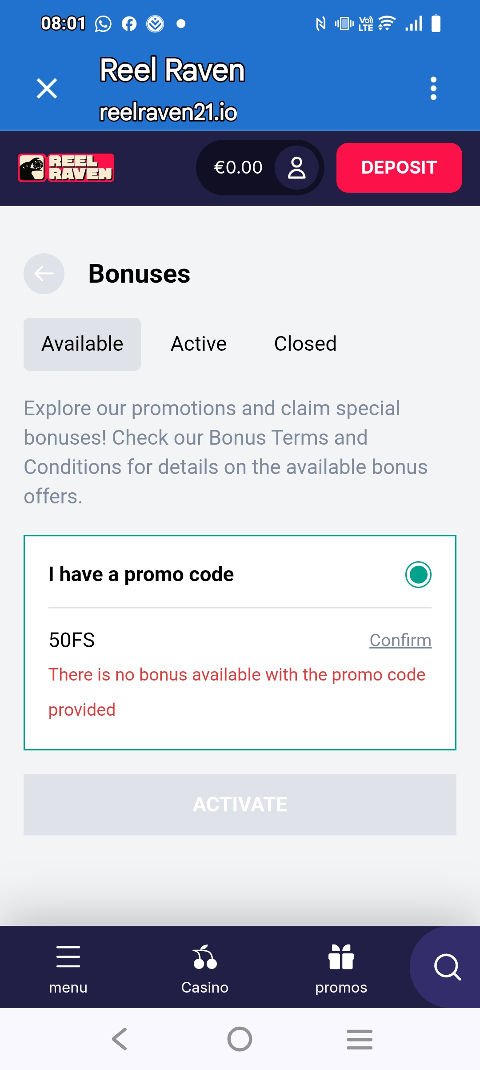Switch to the Closed bonuses tab
The width and height of the screenshot is (480, 1070).
coord(305,344)
